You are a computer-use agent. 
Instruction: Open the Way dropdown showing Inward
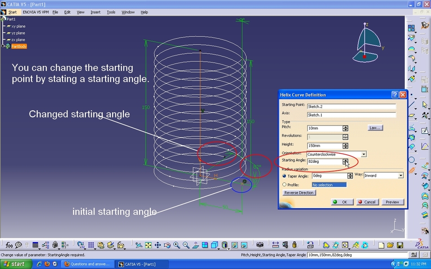(401, 175)
